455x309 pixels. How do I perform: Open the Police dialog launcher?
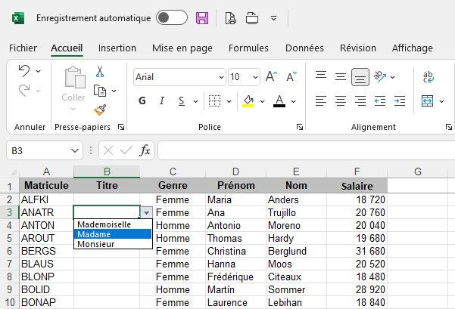click(x=300, y=127)
